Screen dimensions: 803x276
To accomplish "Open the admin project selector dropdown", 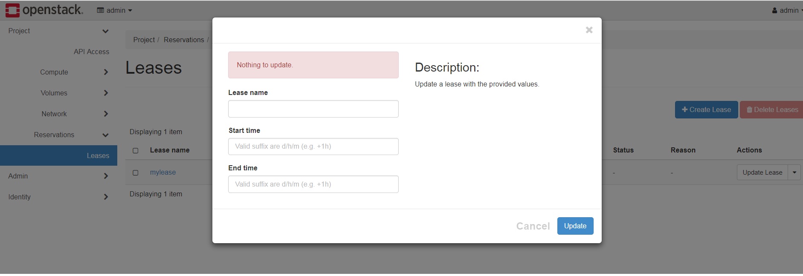I will pos(114,10).
